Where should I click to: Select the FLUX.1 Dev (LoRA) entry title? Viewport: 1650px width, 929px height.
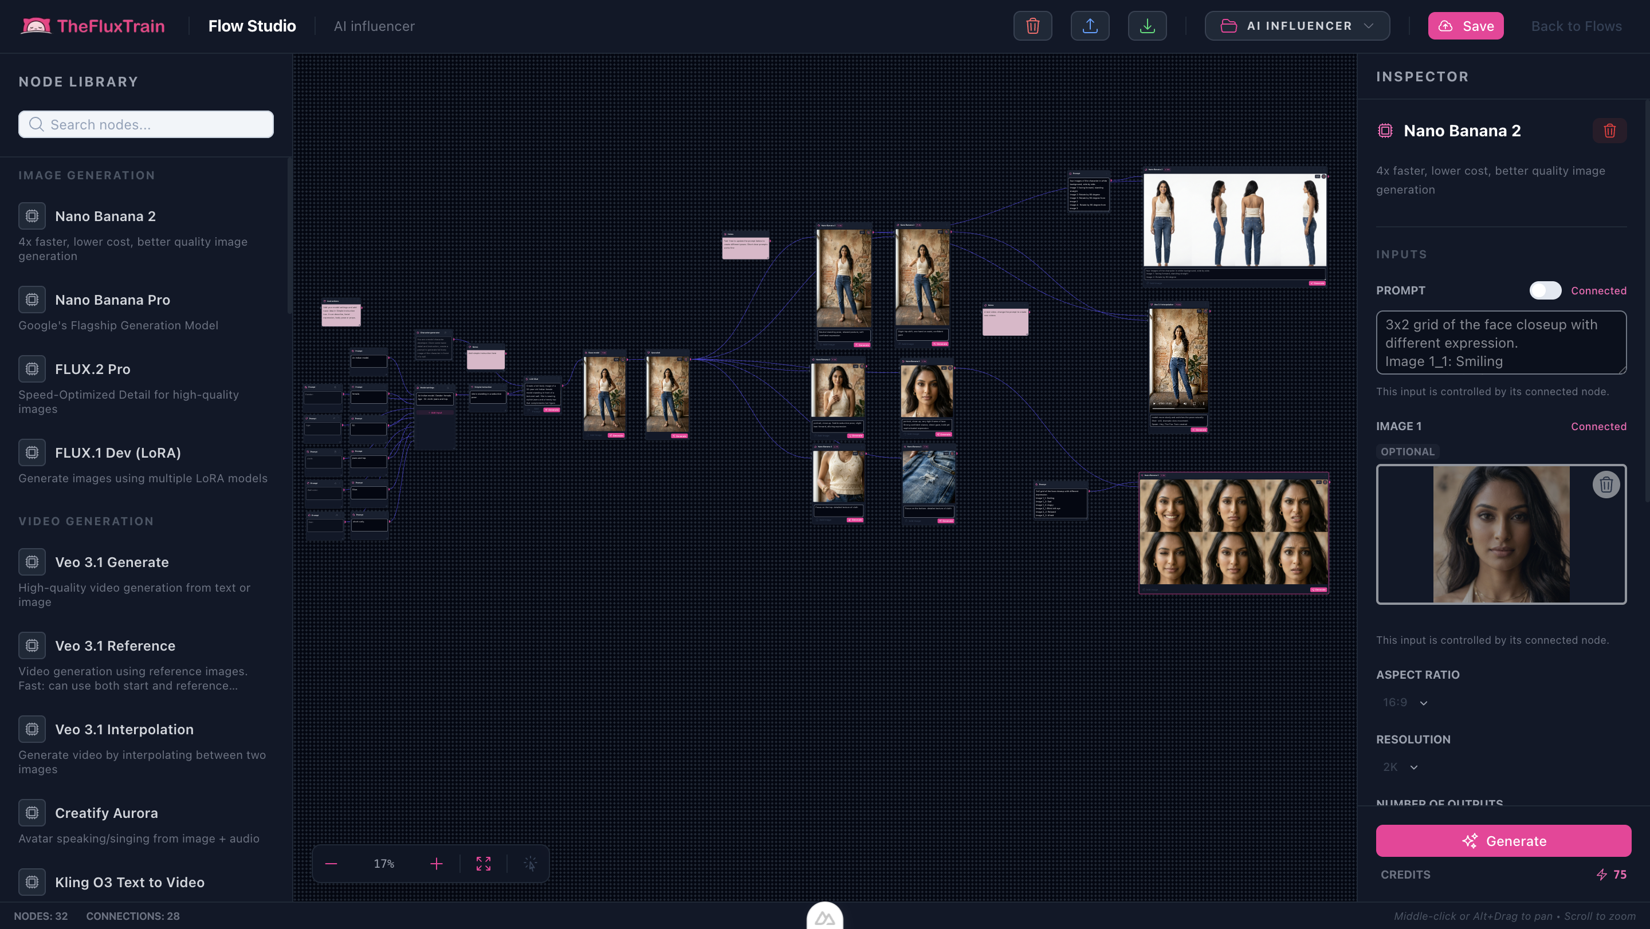click(118, 452)
